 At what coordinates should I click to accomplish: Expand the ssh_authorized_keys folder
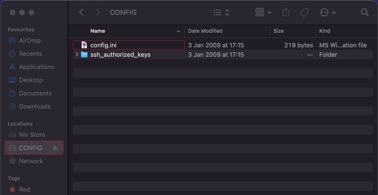click(x=77, y=54)
